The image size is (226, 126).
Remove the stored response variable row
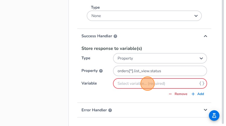(x=181, y=94)
